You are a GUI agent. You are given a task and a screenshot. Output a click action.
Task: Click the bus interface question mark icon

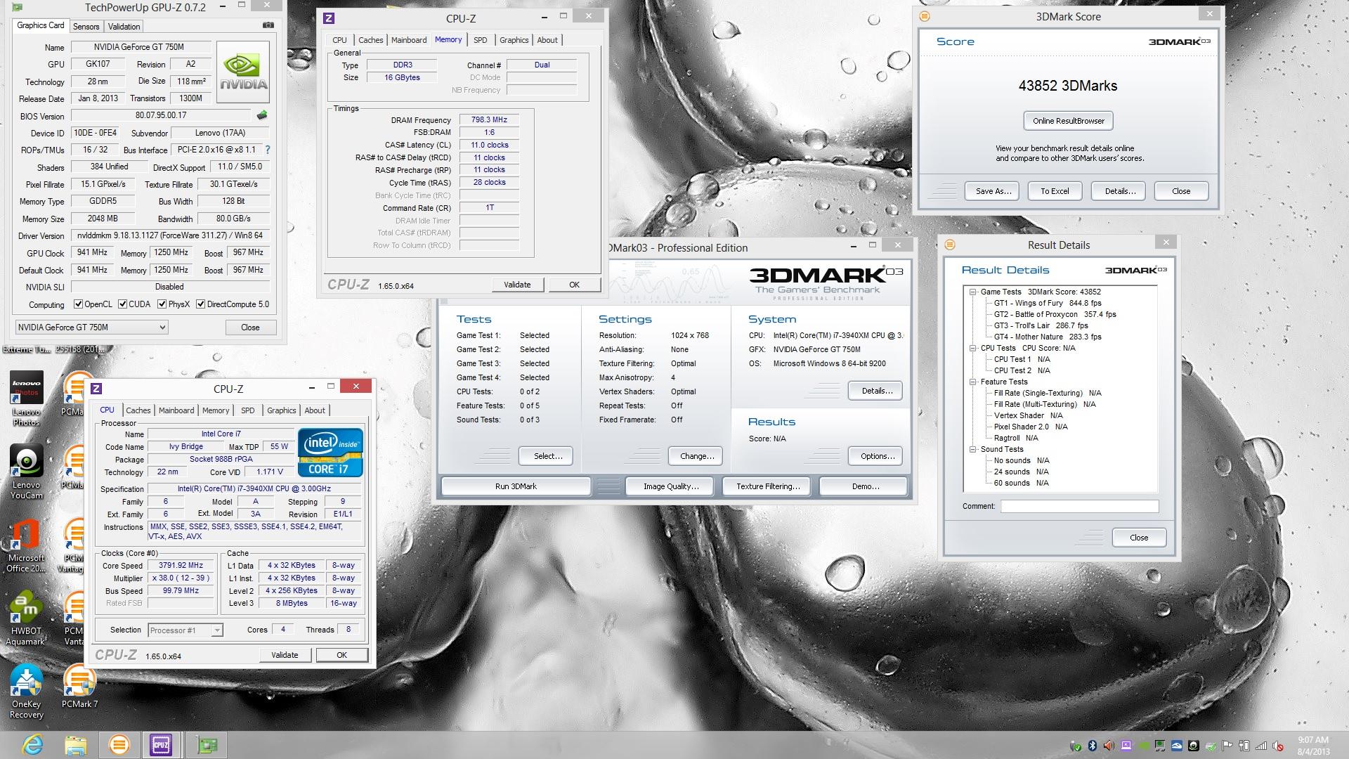pos(267,150)
